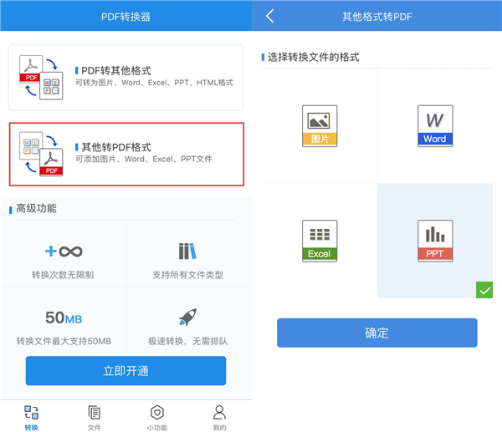
Task: Click the 可添加图片、Word、Excel、PPT文件 description
Action: (144, 159)
